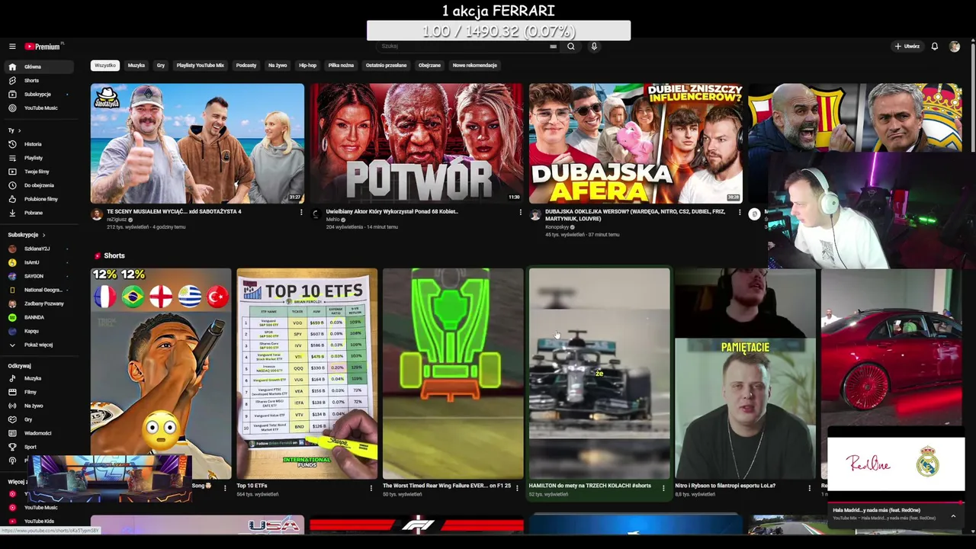Expand Subskrypcje section header chevron

(x=43, y=235)
